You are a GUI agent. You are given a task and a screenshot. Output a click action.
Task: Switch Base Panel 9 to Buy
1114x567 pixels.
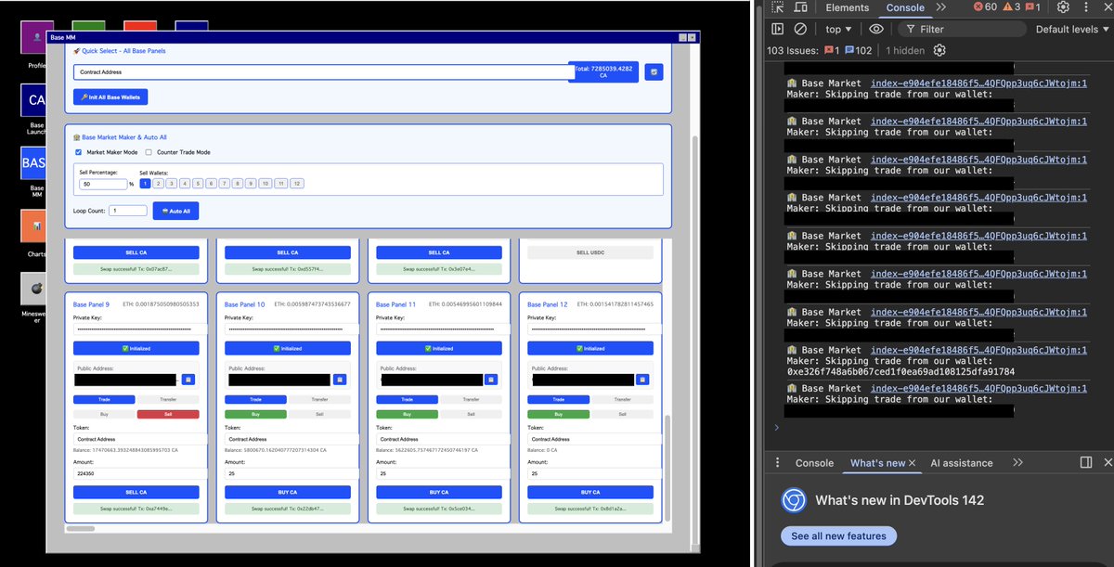point(104,414)
